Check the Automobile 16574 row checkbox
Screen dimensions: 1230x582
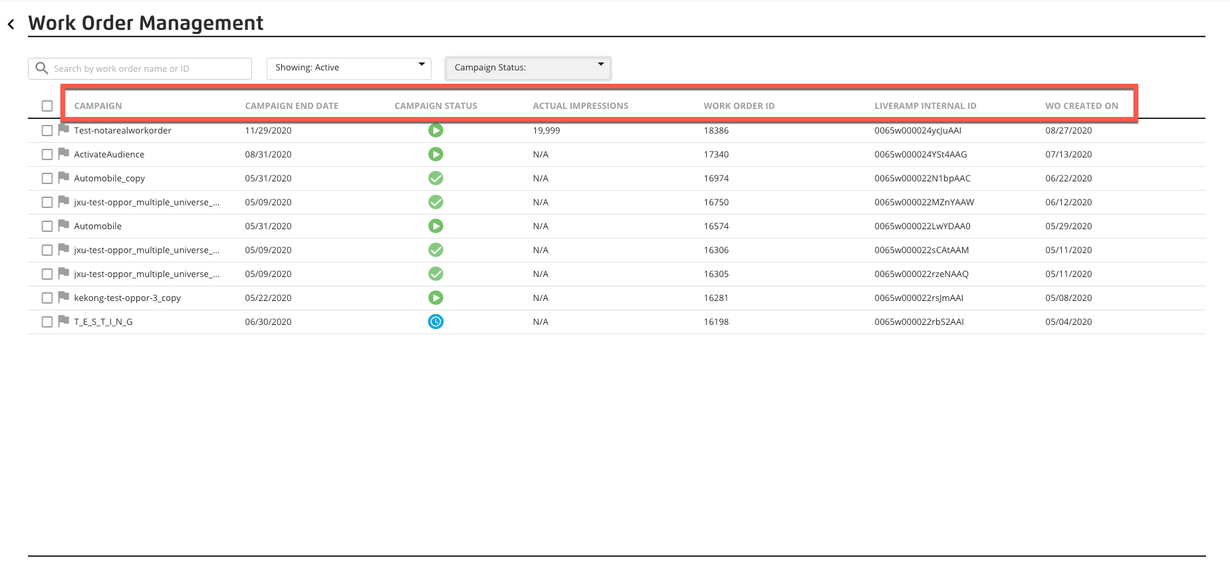[x=47, y=227]
